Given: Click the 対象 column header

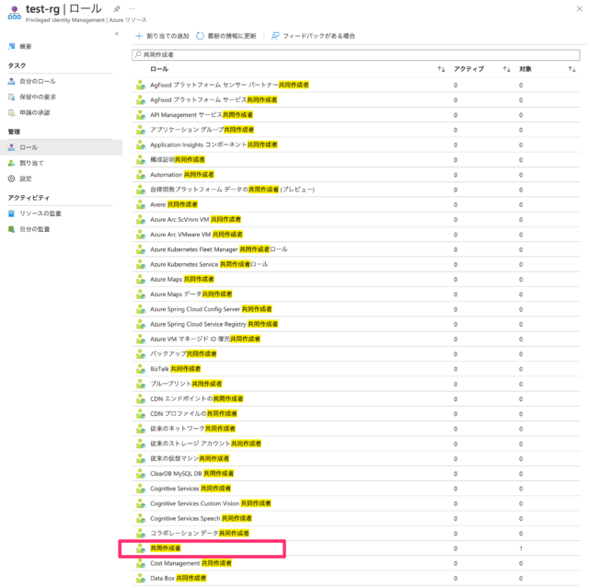Looking at the screenshot, I should click(525, 69).
